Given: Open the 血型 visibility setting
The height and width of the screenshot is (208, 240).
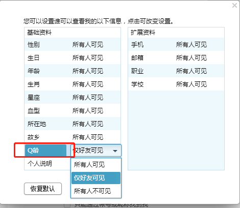Looking at the screenshot, I should (x=88, y=110).
